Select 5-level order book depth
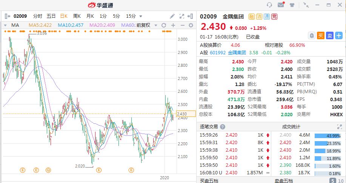This screenshot has width=346, height=183. click(x=332, y=181)
